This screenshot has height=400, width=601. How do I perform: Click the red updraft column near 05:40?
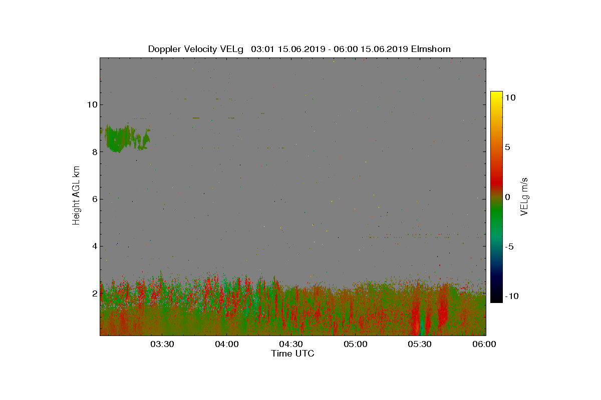click(x=443, y=306)
